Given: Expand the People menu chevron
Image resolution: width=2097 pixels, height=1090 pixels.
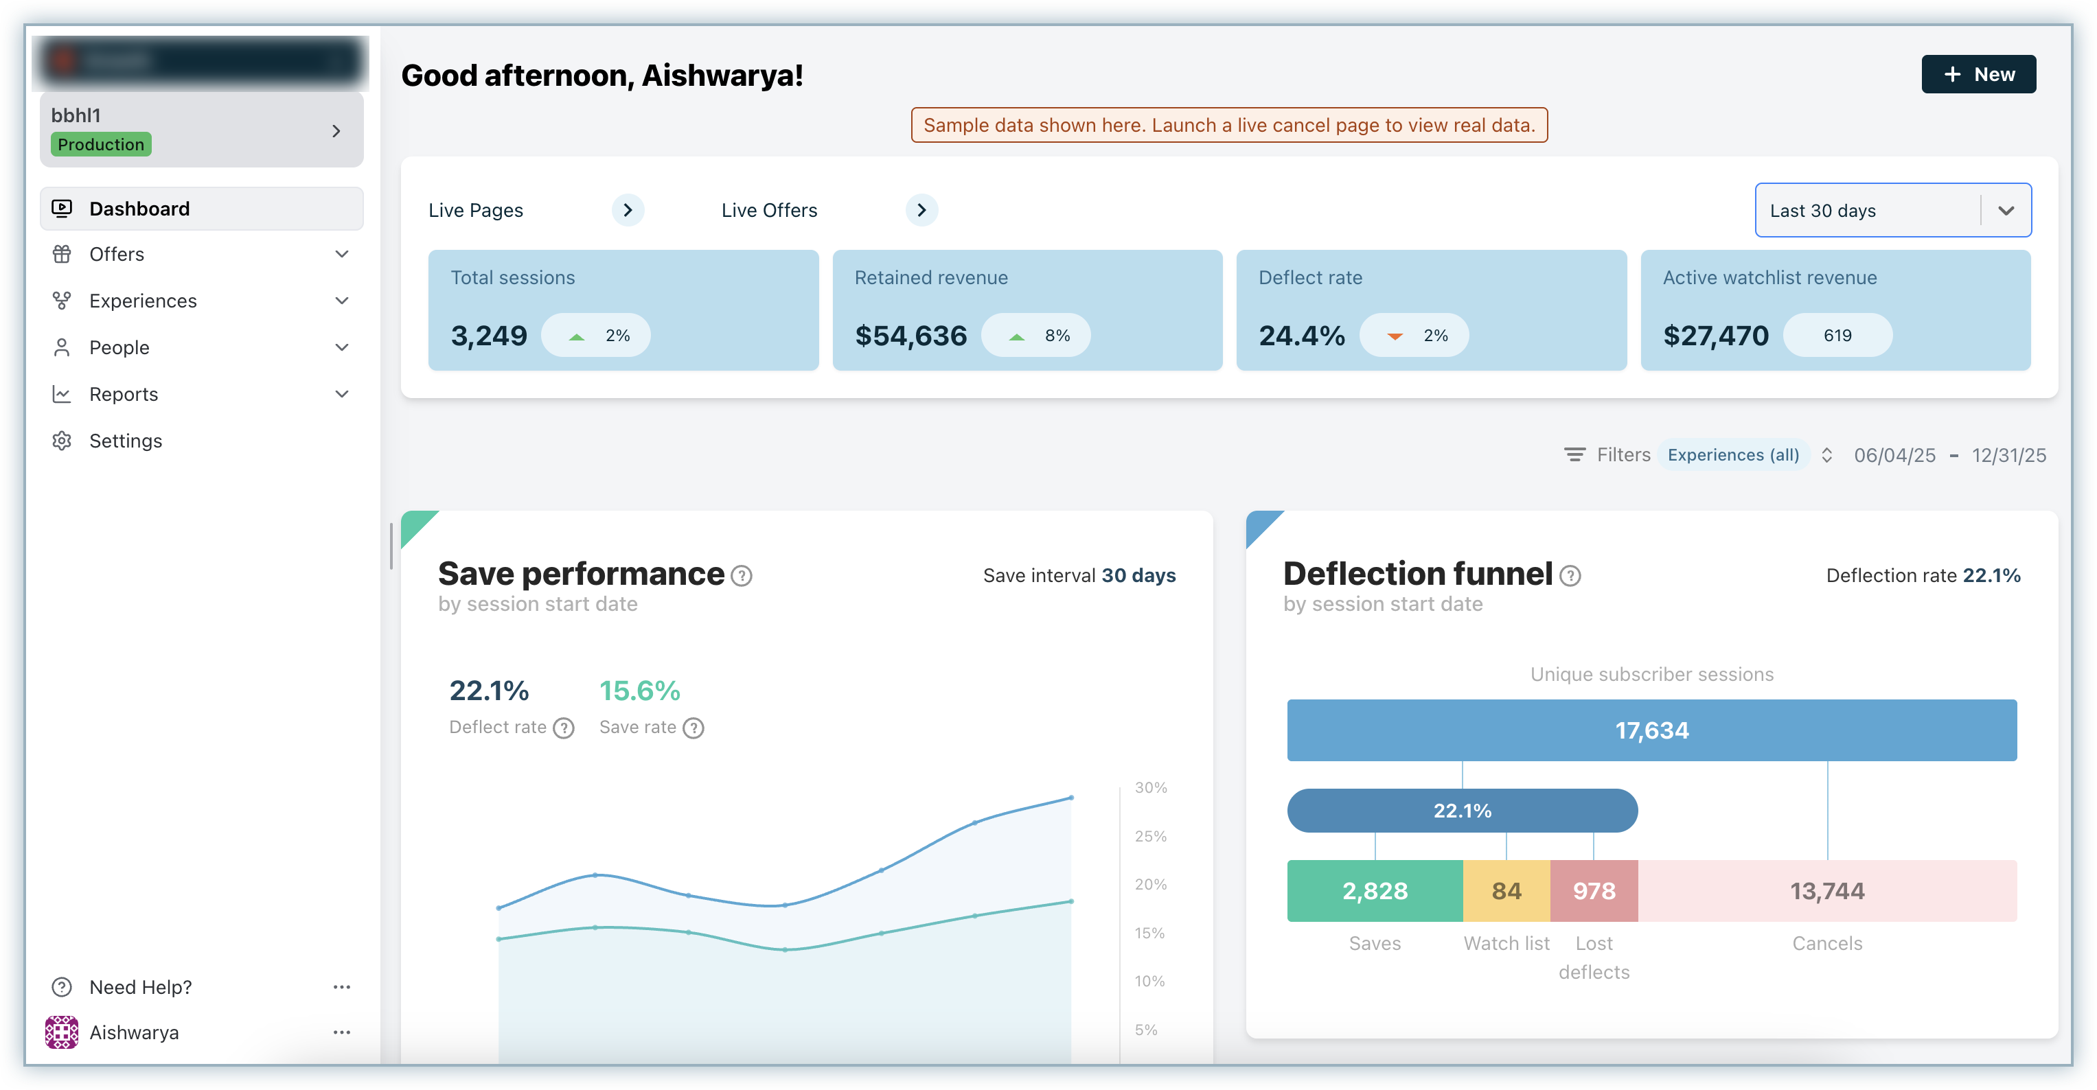Looking at the screenshot, I should point(342,347).
